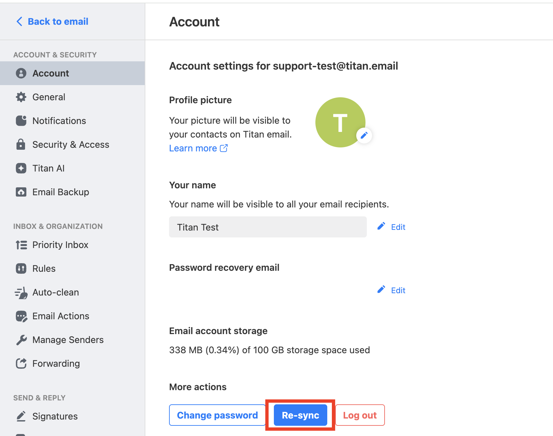The height and width of the screenshot is (436, 553).
Task: Click the 'Password recovery email' heading
Action: pyautogui.click(x=224, y=267)
